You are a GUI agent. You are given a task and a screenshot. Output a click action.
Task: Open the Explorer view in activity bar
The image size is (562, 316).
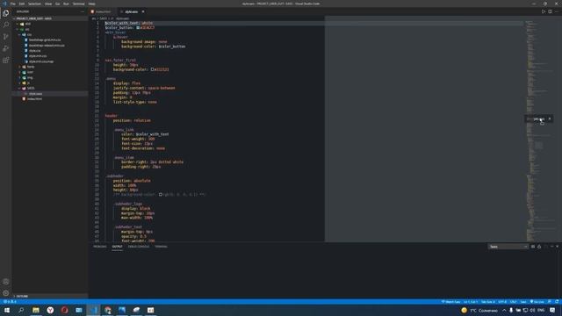tap(6, 13)
